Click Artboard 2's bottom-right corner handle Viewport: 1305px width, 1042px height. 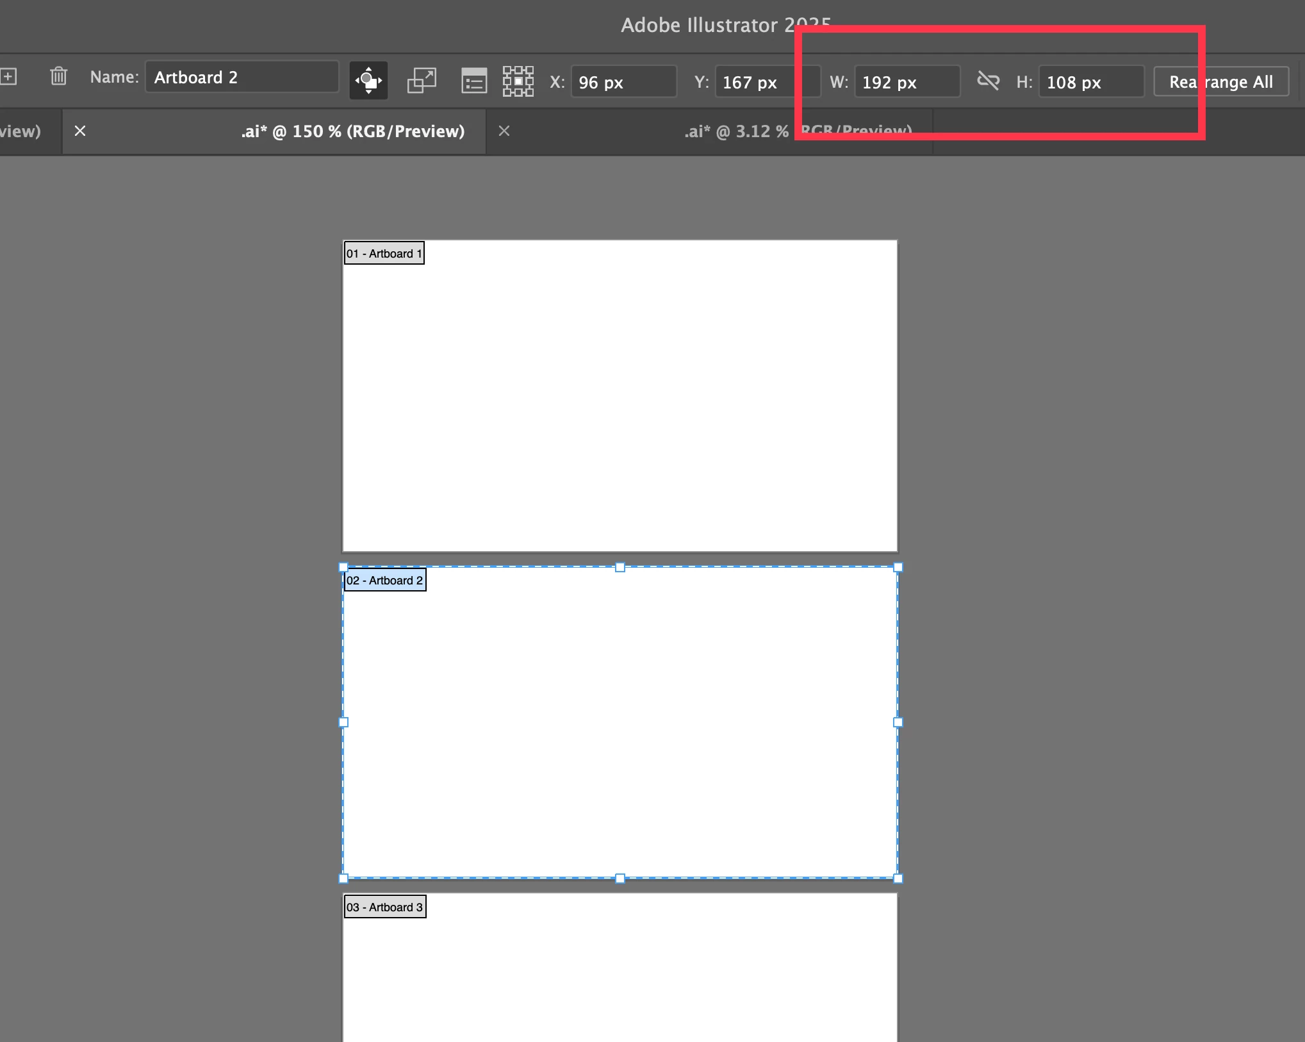click(898, 879)
